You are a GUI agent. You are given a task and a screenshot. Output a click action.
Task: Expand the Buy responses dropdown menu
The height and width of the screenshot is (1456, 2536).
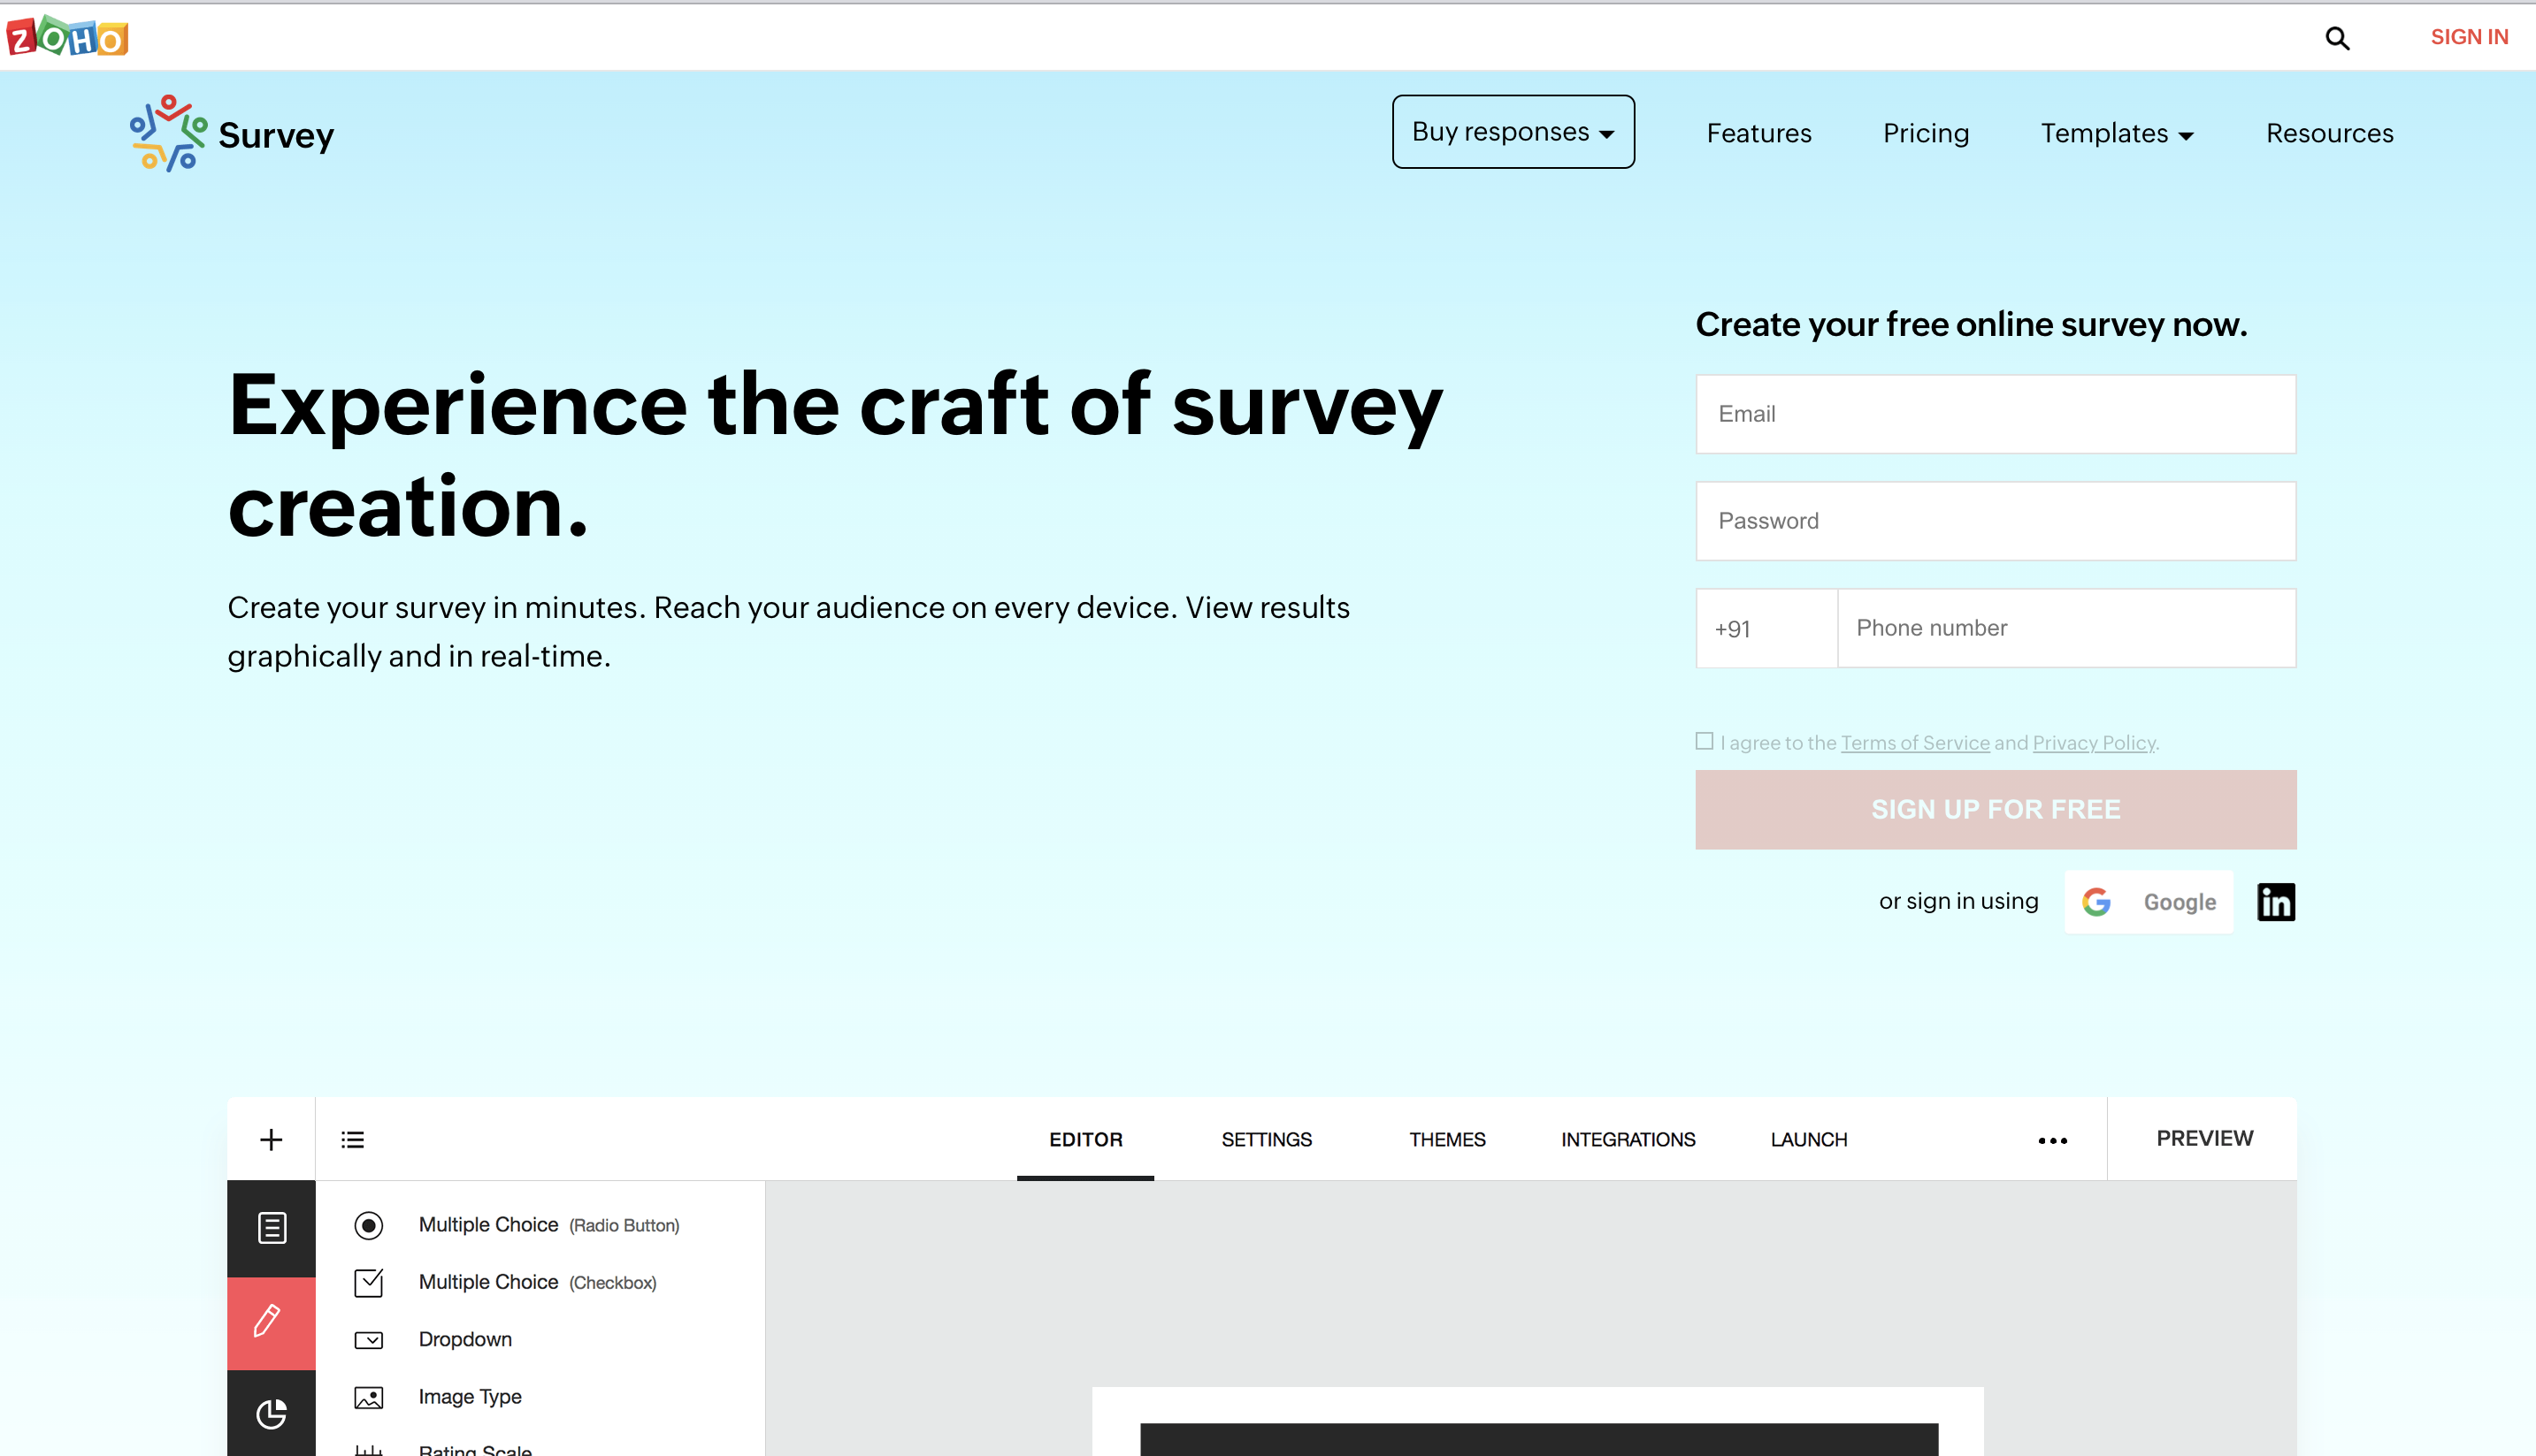click(x=1513, y=131)
